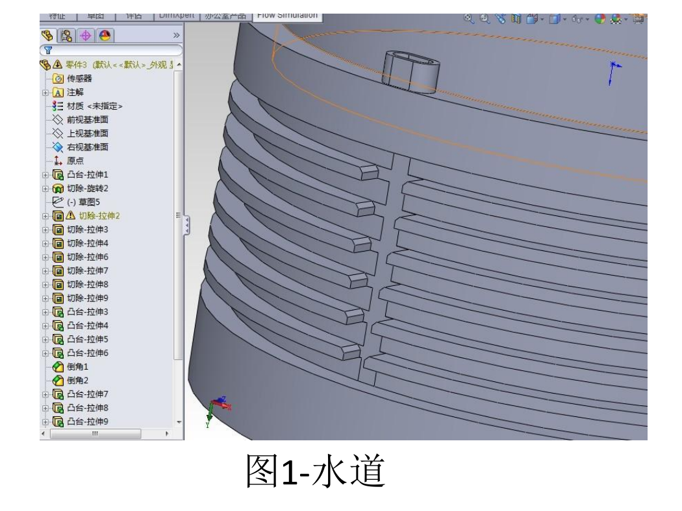Image resolution: width=682 pixels, height=511 pixels.
Task: Select the 切除-拉伸4 feature
Action: [81, 243]
